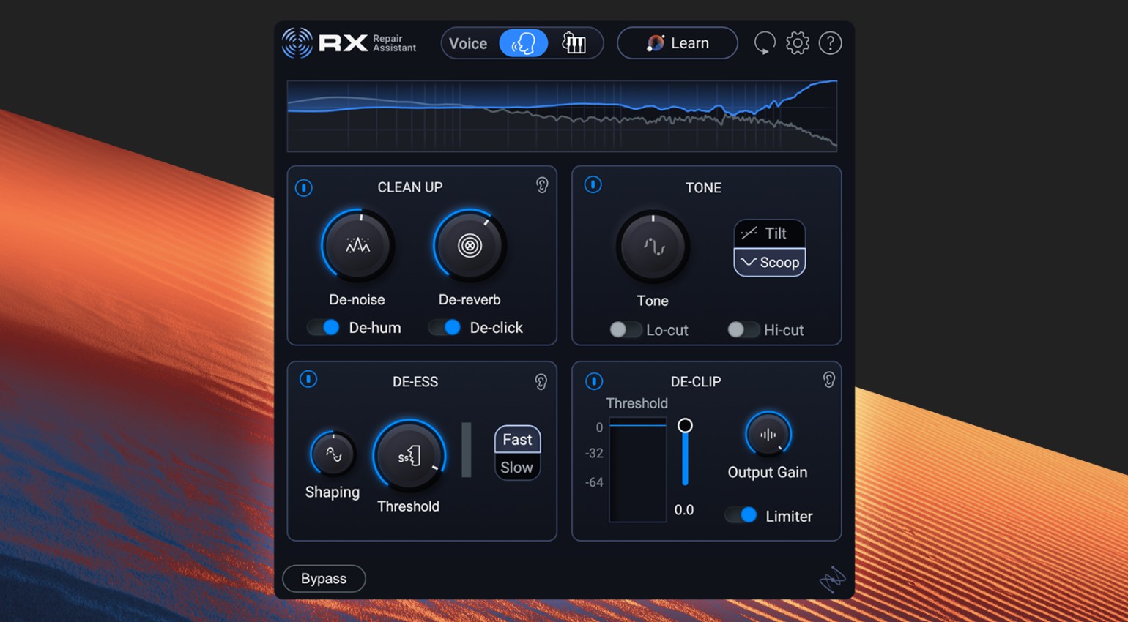Toggle the Clean Up module power button
Image resolution: width=1128 pixels, height=622 pixels.
pos(304,188)
